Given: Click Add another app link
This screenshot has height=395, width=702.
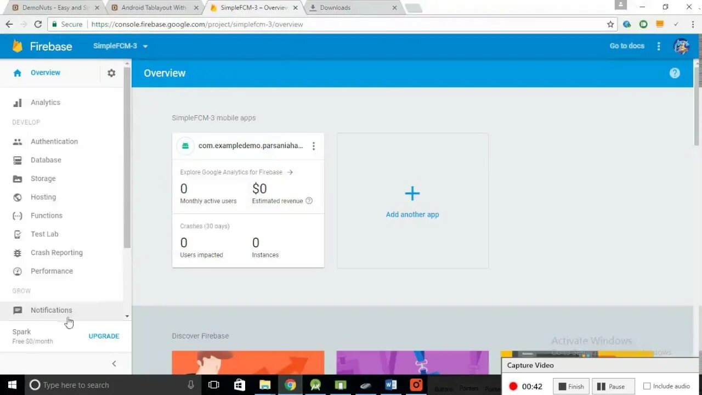Looking at the screenshot, I should [412, 215].
